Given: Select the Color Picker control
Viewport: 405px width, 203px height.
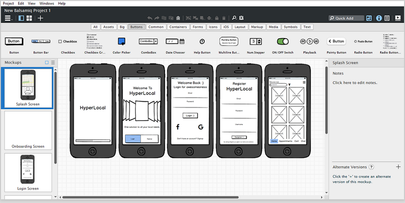Looking at the screenshot, I should point(121,41).
